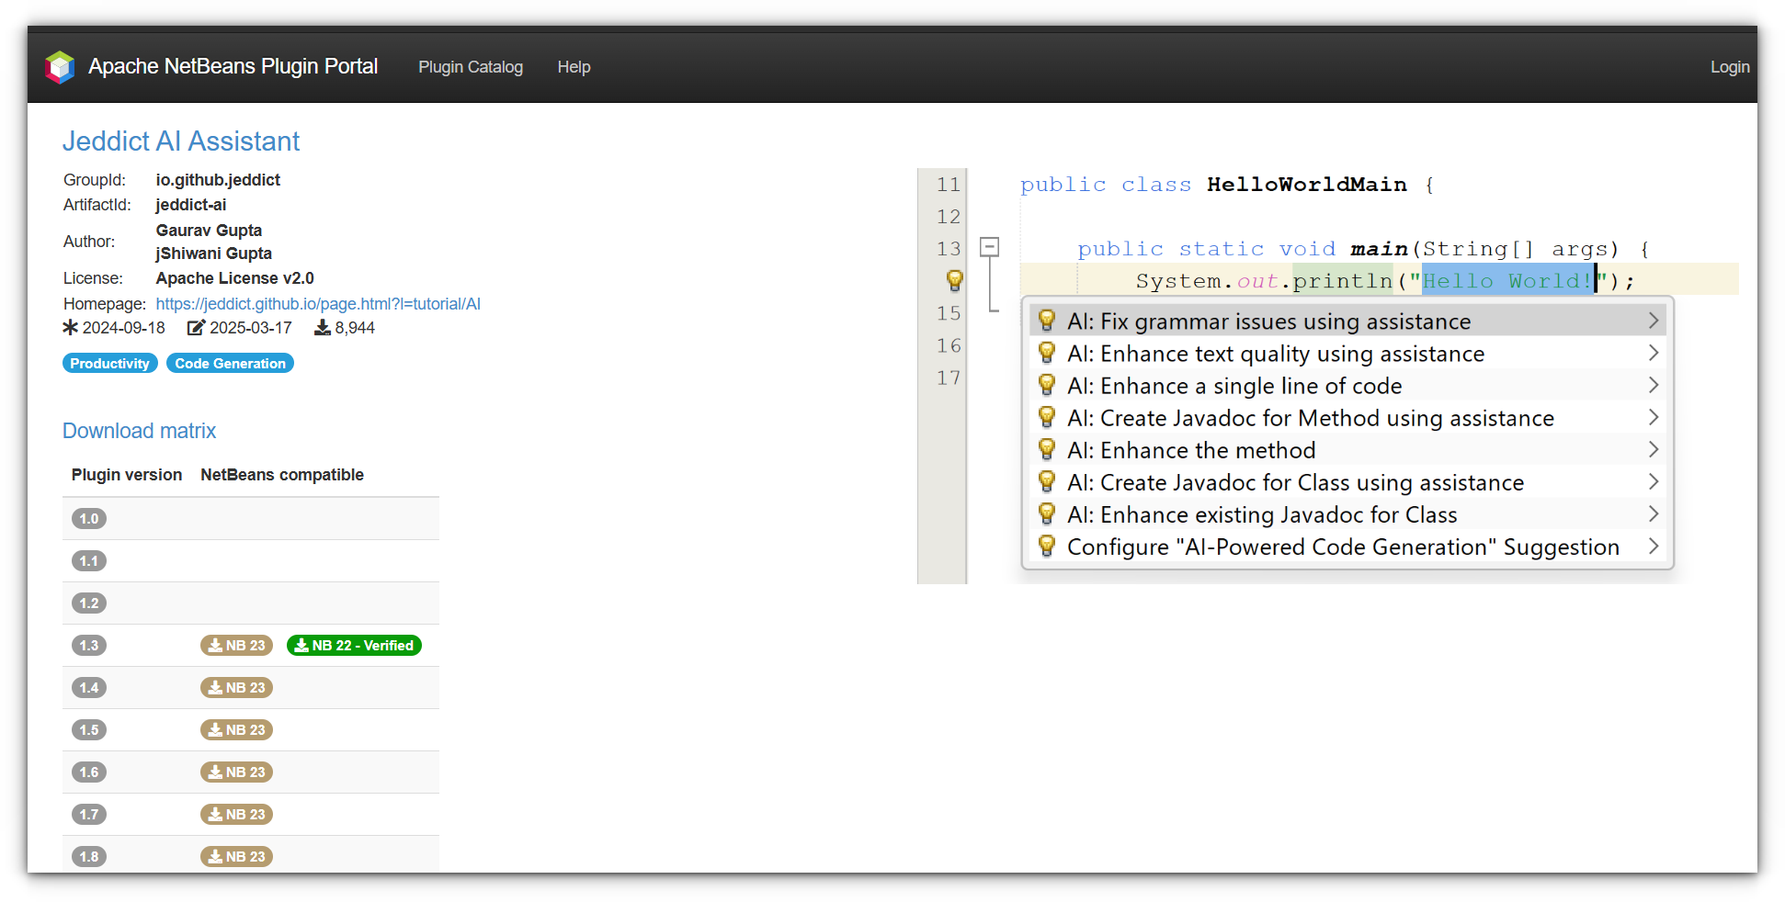This screenshot has width=1785, height=902.
Task: Expand arrow for Create Javadoc for Method
Action: tap(1653, 418)
